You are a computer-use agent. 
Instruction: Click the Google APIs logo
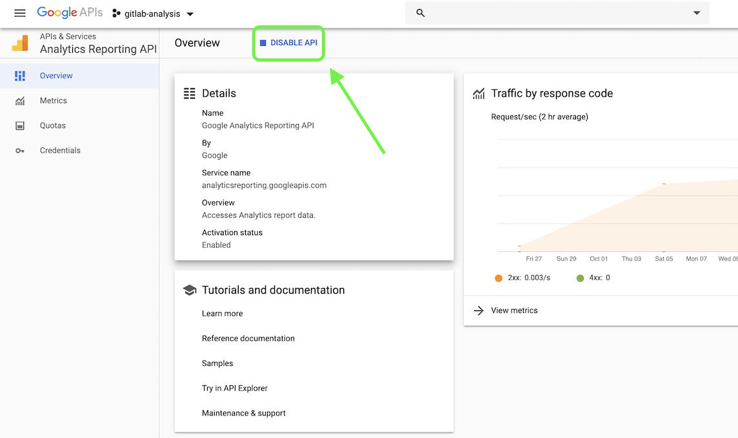click(x=69, y=12)
